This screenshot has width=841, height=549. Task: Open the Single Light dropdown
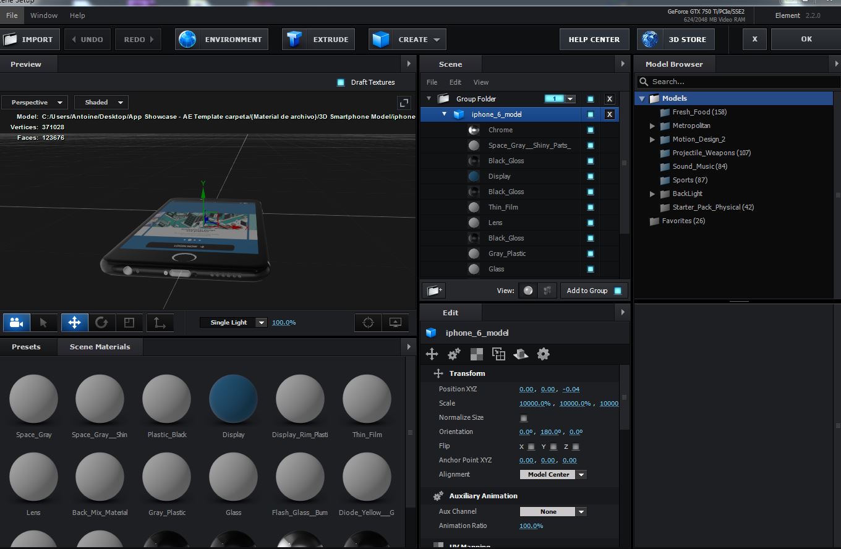pos(234,323)
